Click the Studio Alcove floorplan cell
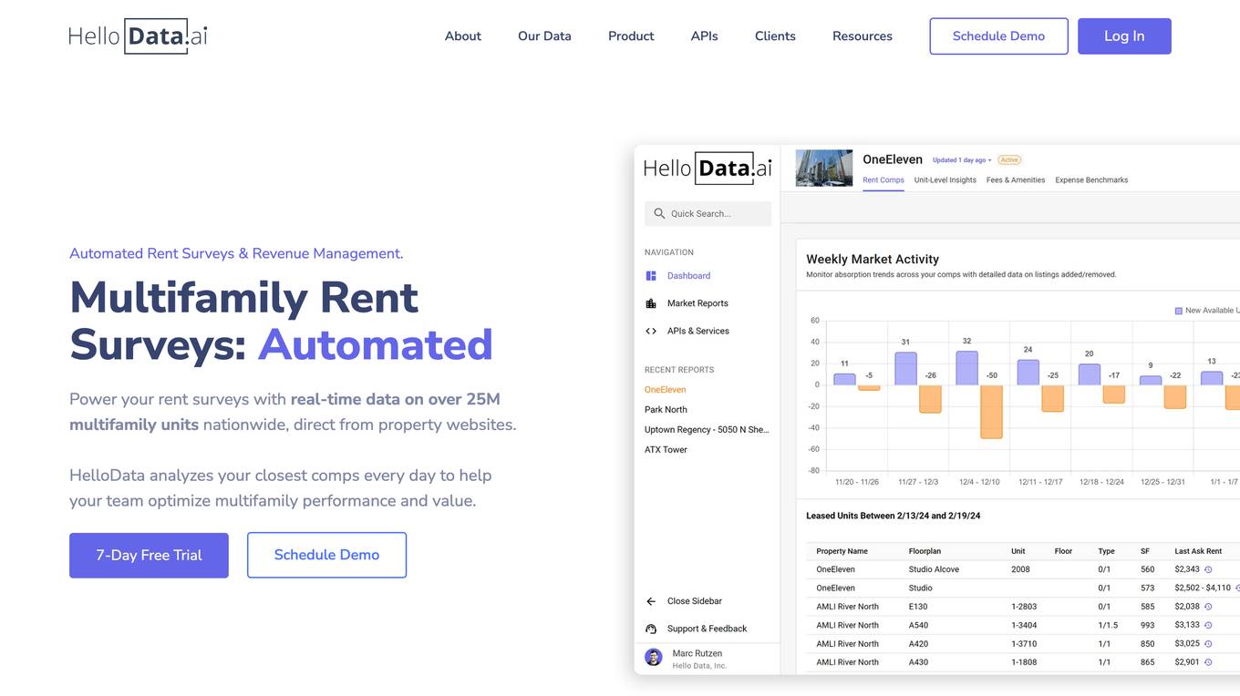The width and height of the screenshot is (1240, 696). 934,569
